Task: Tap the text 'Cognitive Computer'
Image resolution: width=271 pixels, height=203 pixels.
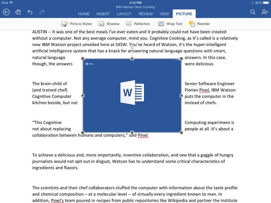Action: 52,96
